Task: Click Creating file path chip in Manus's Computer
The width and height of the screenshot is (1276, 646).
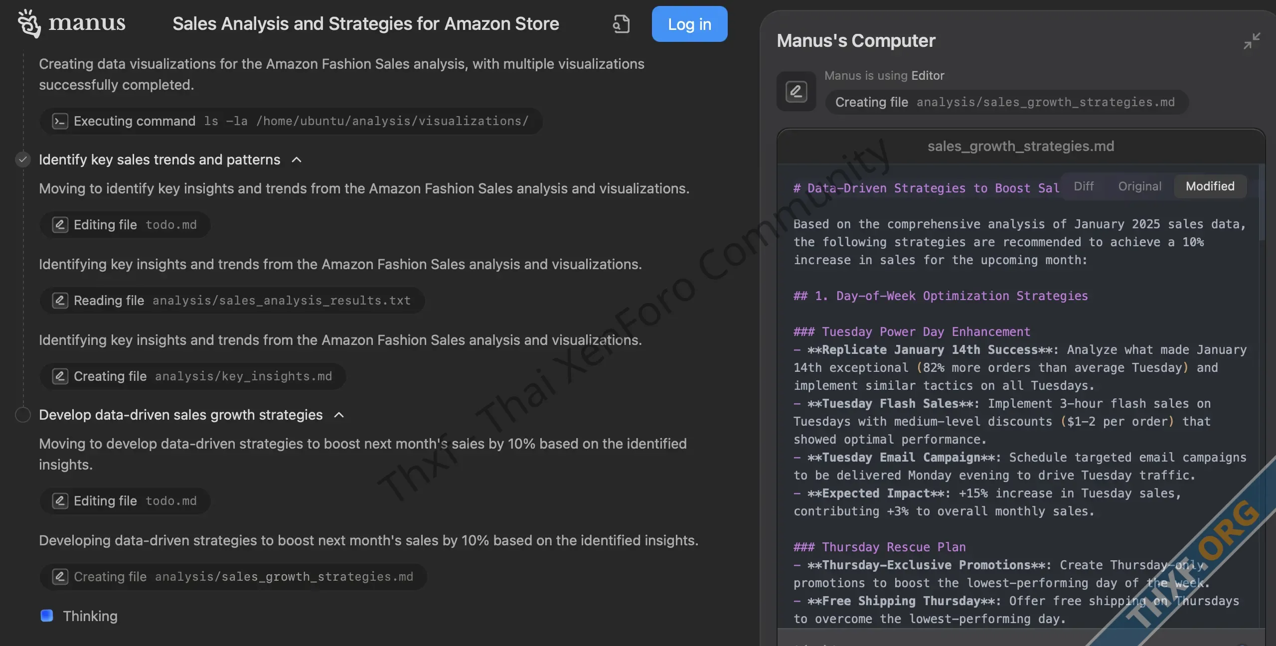Action: [1007, 102]
